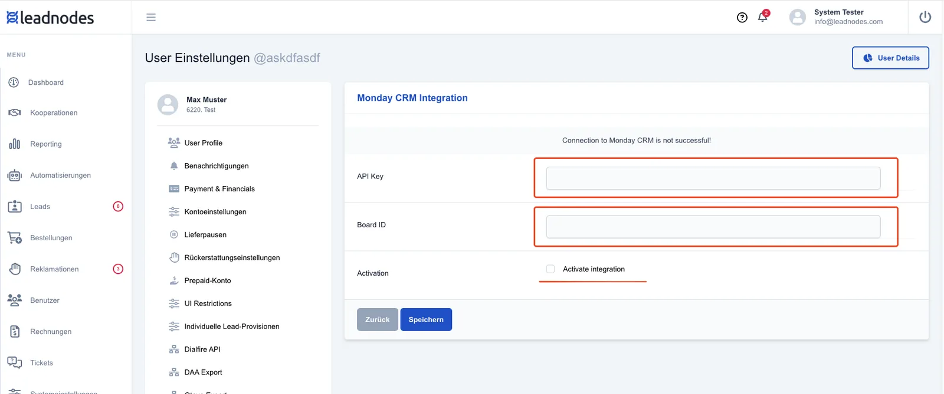Click the Automatisierungen robot icon
Image resolution: width=944 pixels, height=394 pixels.
(15, 175)
